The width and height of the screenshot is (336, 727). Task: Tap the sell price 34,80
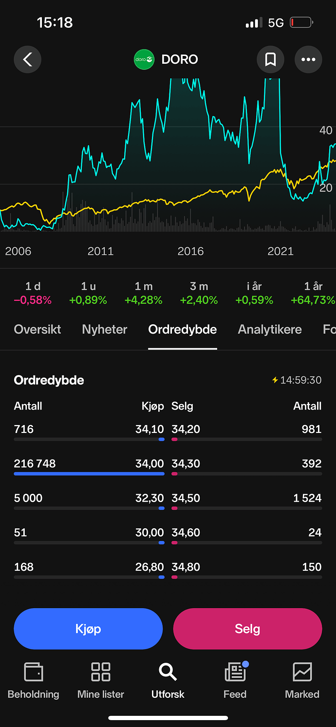click(x=186, y=568)
